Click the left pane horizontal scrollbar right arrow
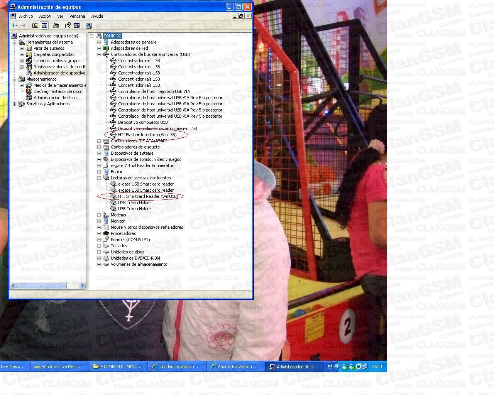 click(82, 286)
